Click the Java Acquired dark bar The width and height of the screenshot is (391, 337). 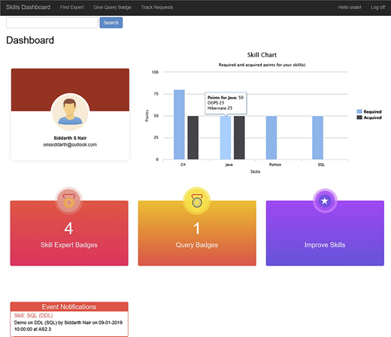(x=239, y=138)
